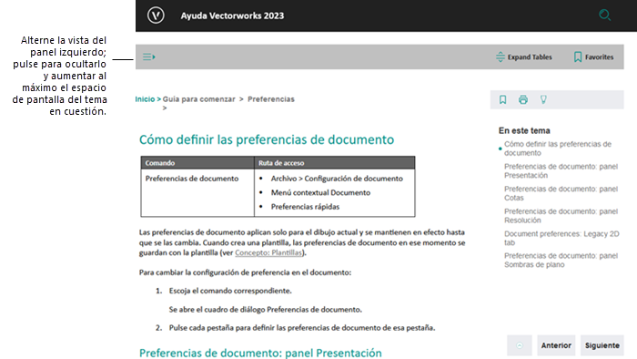
Task: Jump to Preferencias de documento: panel Presentación
Action: [x=561, y=170]
